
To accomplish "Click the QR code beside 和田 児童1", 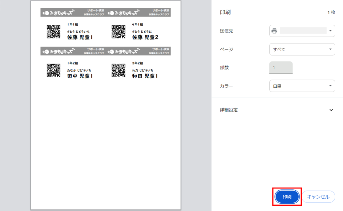I will pos(118,71).
